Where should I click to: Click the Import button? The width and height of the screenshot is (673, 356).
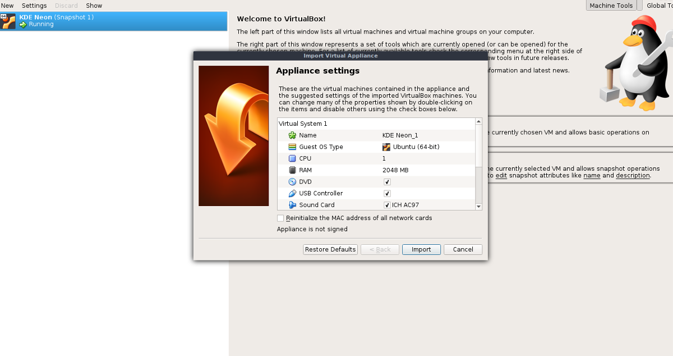[421, 249]
